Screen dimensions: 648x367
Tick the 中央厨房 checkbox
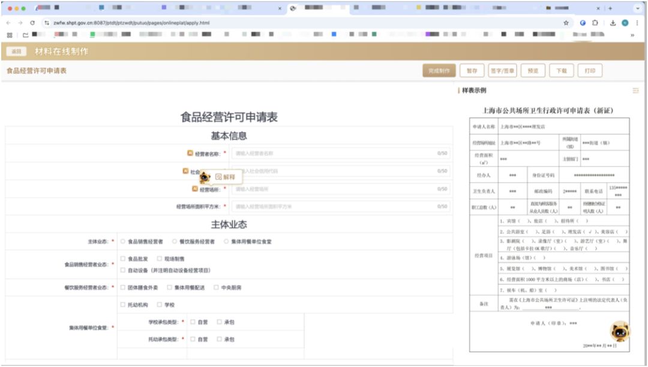click(x=216, y=287)
